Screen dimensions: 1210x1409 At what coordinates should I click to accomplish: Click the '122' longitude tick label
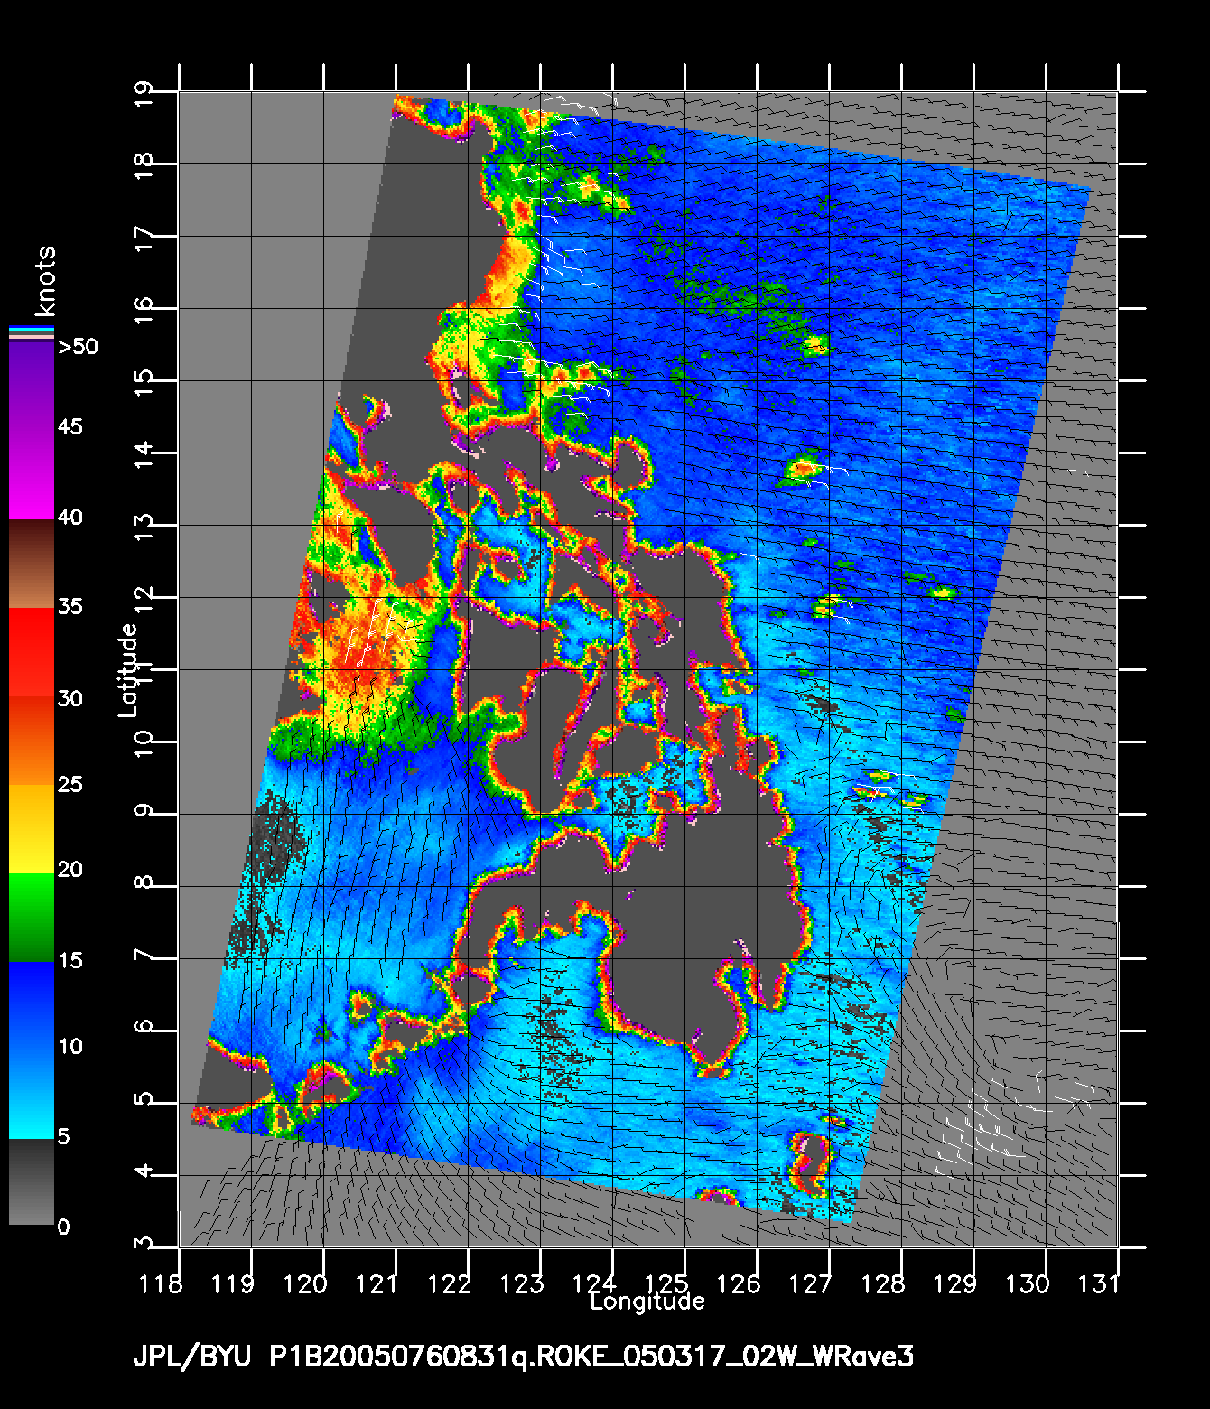(450, 1283)
